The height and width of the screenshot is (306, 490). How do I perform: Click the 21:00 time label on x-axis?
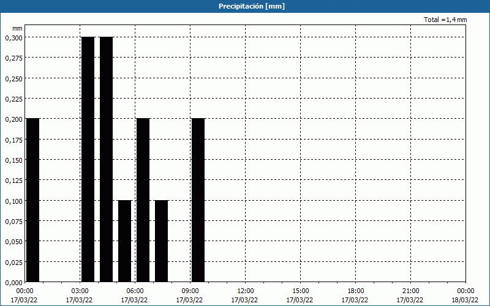coord(410,291)
